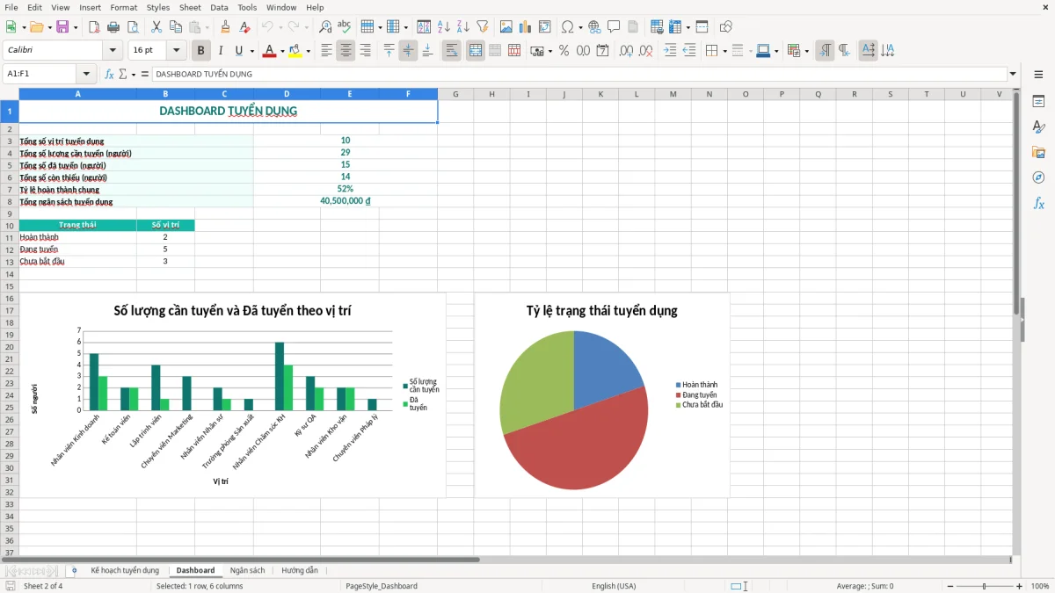1055x593 pixels.
Task: Toggle Wrap Text button
Action: point(452,51)
